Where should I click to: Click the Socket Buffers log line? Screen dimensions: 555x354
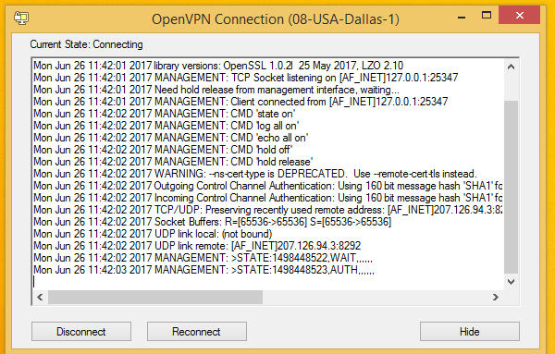tap(213, 222)
